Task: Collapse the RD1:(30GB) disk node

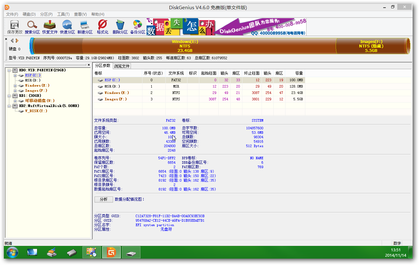Action: click(x=9, y=96)
